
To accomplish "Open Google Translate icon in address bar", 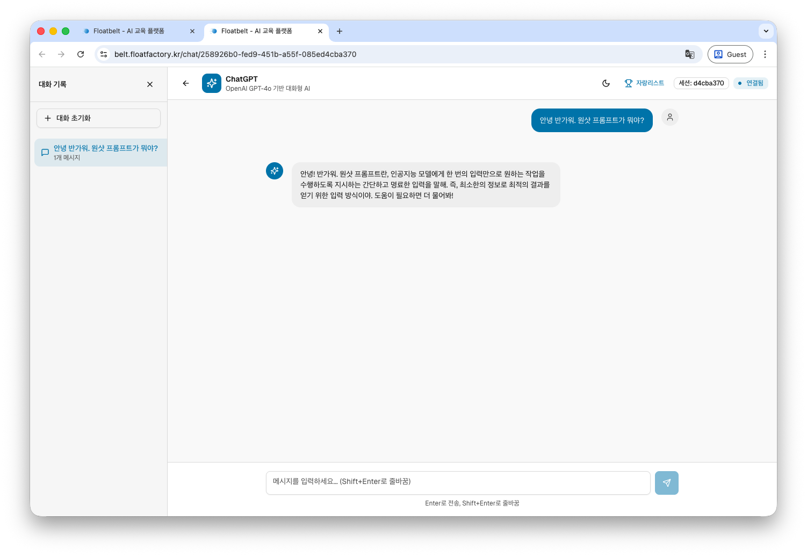I will [x=690, y=54].
